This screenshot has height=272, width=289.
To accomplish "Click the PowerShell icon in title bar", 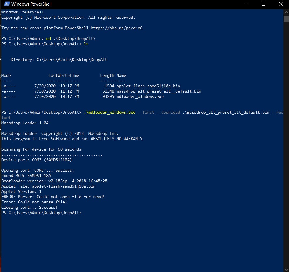I will click(x=6, y=4).
